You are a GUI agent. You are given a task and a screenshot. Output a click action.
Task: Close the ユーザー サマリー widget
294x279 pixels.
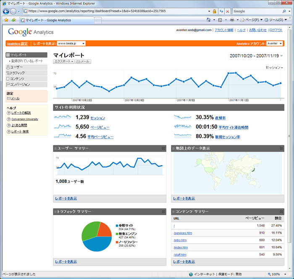[x=163, y=148]
